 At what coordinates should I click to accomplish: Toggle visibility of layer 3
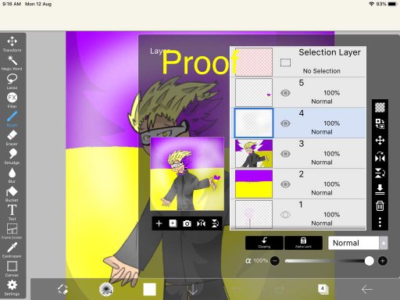(x=285, y=154)
